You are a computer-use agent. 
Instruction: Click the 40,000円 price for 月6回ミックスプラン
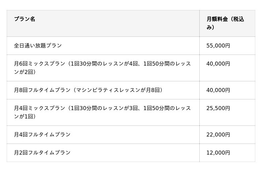[218, 64]
